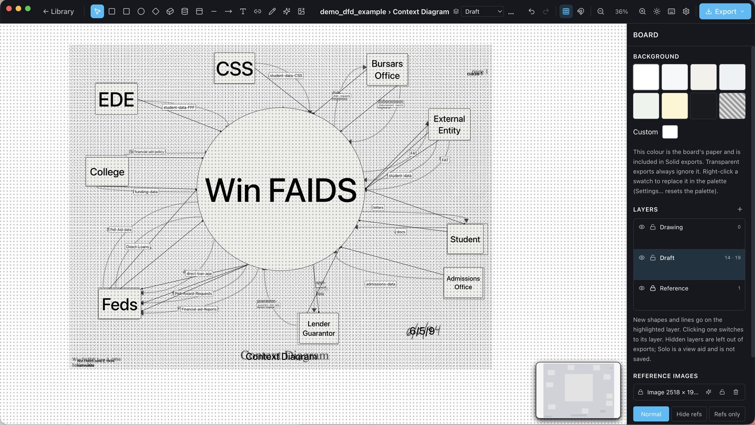Screen dimensions: 755x425
Task: Click the minimap thumbnail on canvas
Action: [x=578, y=390]
